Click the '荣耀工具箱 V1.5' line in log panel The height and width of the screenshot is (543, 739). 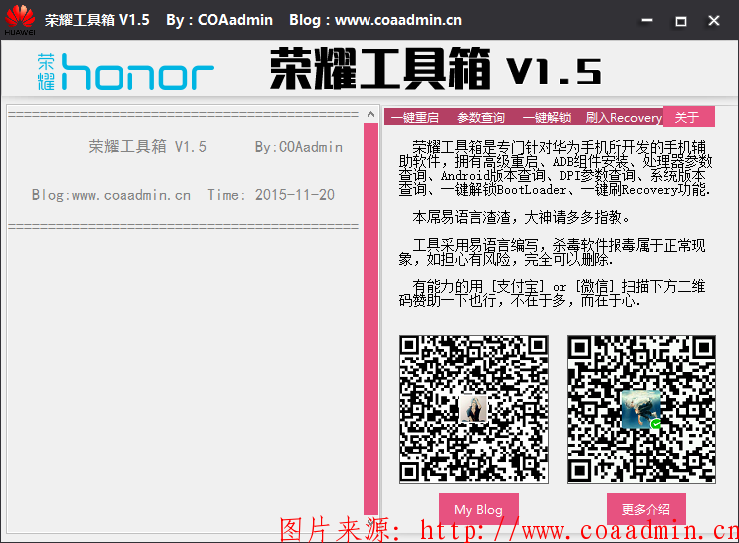147,147
